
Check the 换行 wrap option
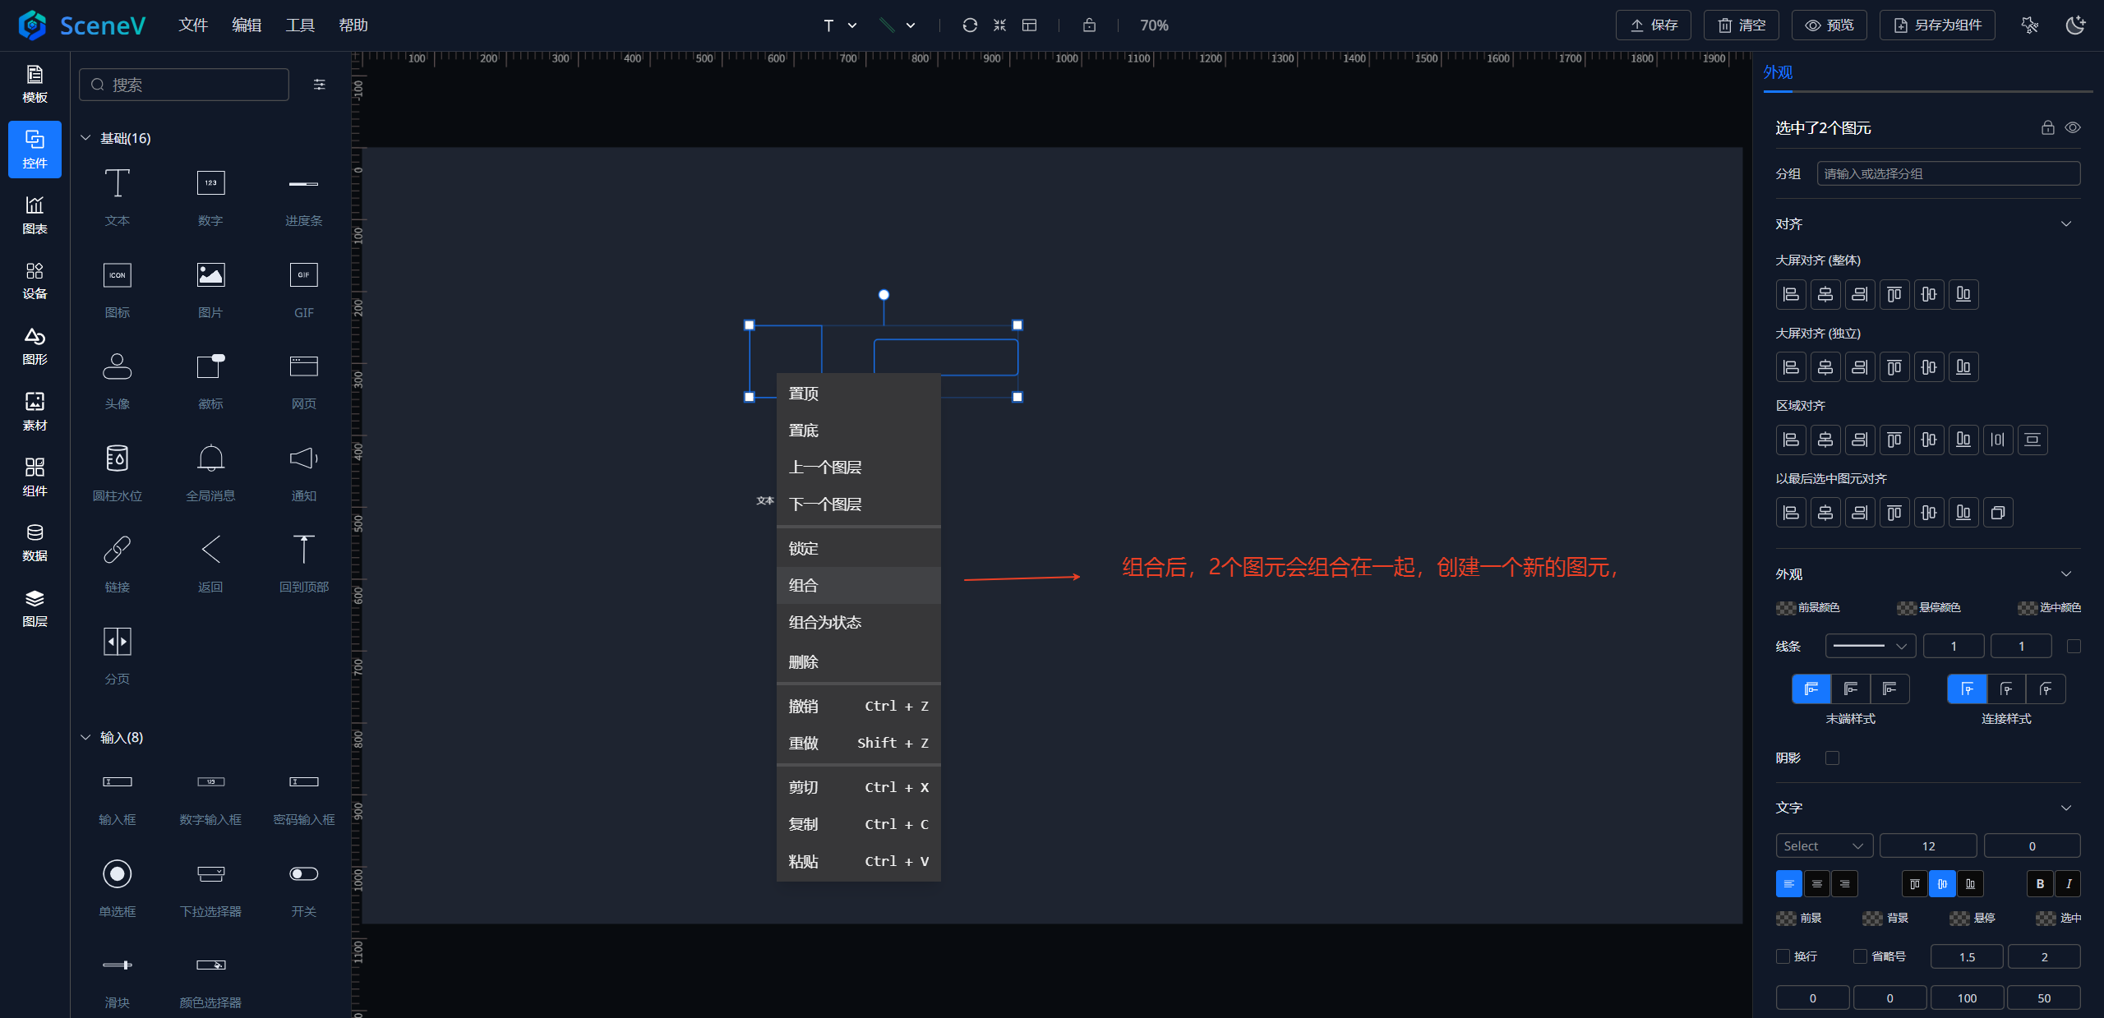(x=1783, y=956)
